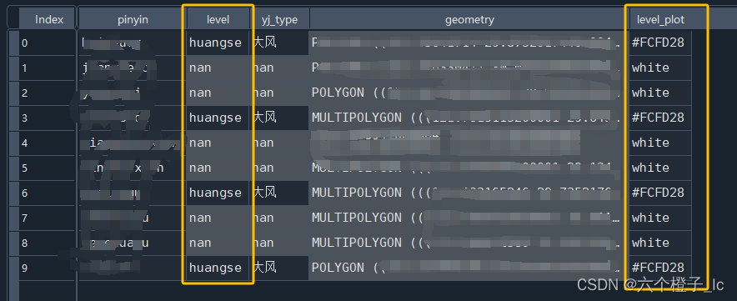Click the POLYGON geometry cell in row 2
Viewport: 737px width, 301px height.
click(469, 93)
